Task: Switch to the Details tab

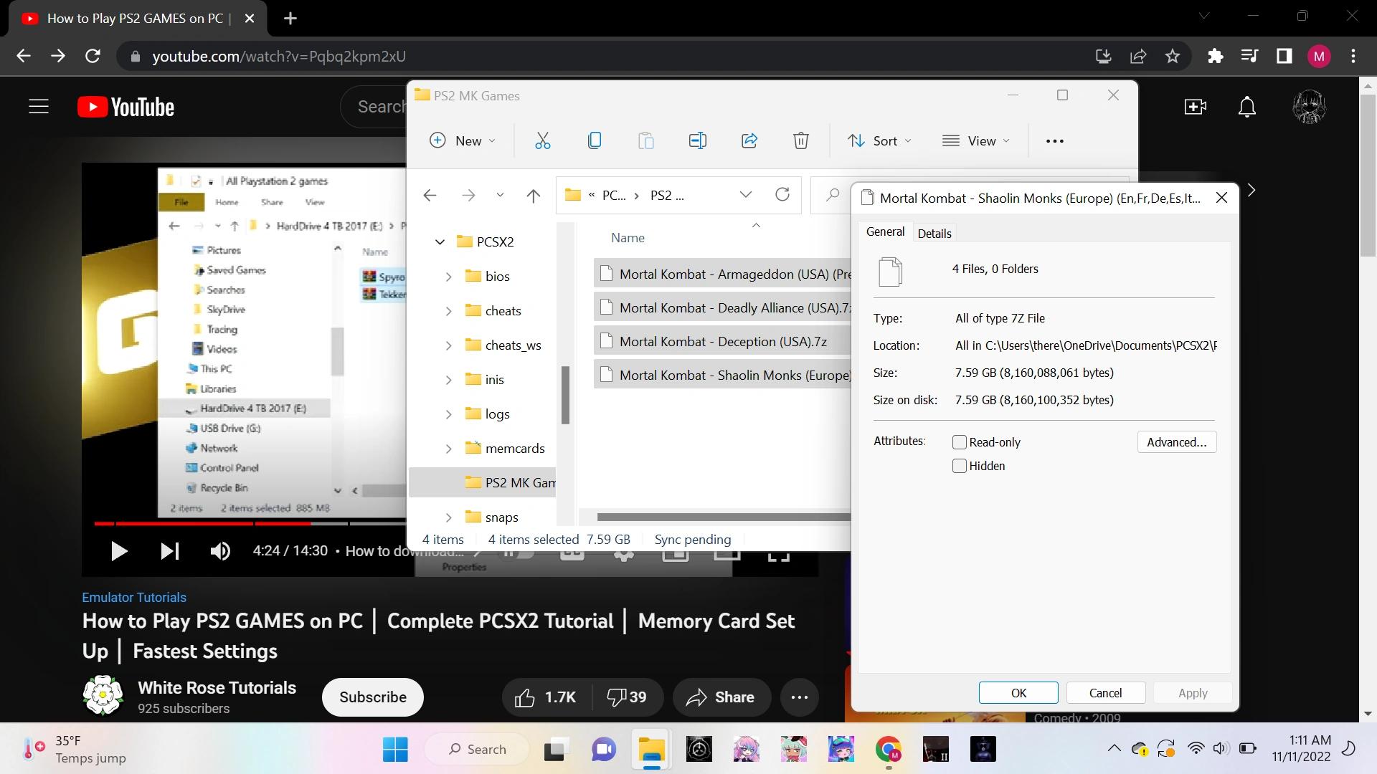Action: [x=934, y=234]
